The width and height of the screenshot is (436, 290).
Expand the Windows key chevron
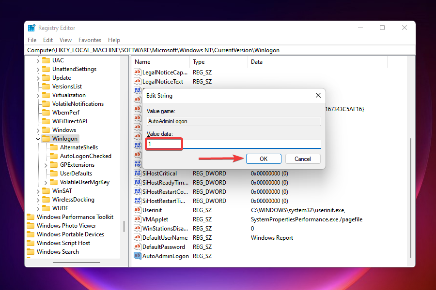[x=38, y=130]
